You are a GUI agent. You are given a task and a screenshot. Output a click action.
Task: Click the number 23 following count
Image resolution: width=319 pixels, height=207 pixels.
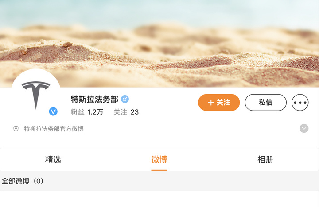pos(135,112)
